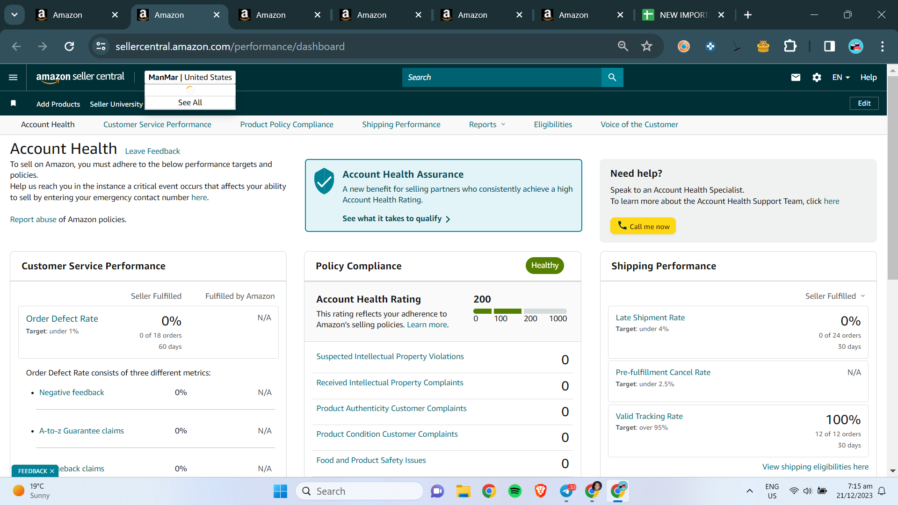The width and height of the screenshot is (898, 505).
Task: Reload the page with the refresh icon
Action: tap(69, 46)
